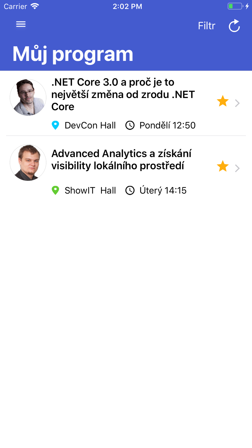Expand .NET Core 3.0 session details chevron

[x=237, y=103]
